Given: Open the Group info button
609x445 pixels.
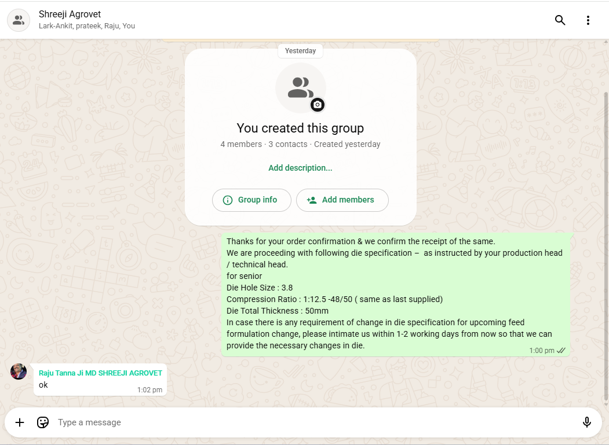Looking at the screenshot, I should pos(251,200).
